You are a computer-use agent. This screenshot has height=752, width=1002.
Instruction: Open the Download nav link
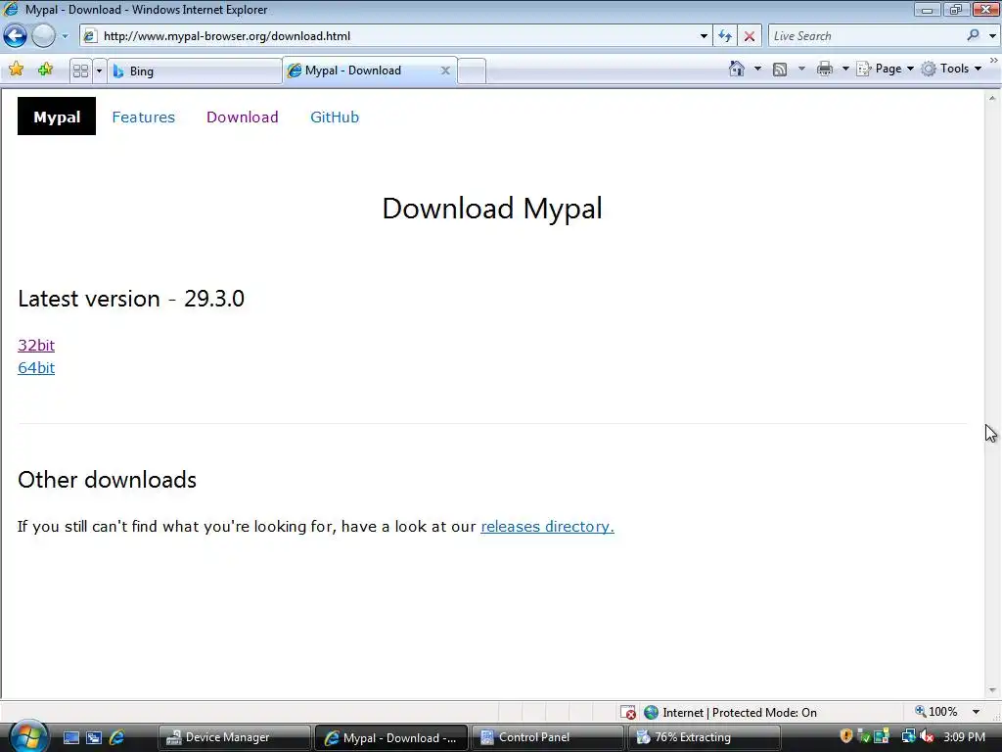pyautogui.click(x=243, y=117)
